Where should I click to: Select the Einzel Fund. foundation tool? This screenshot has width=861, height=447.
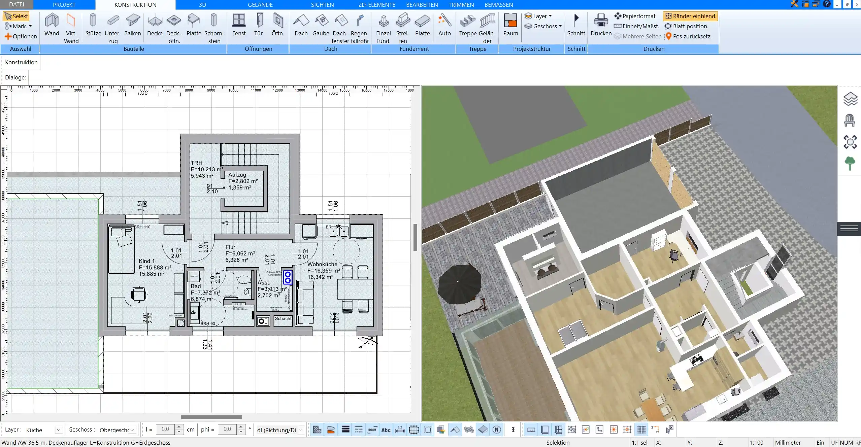[383, 28]
